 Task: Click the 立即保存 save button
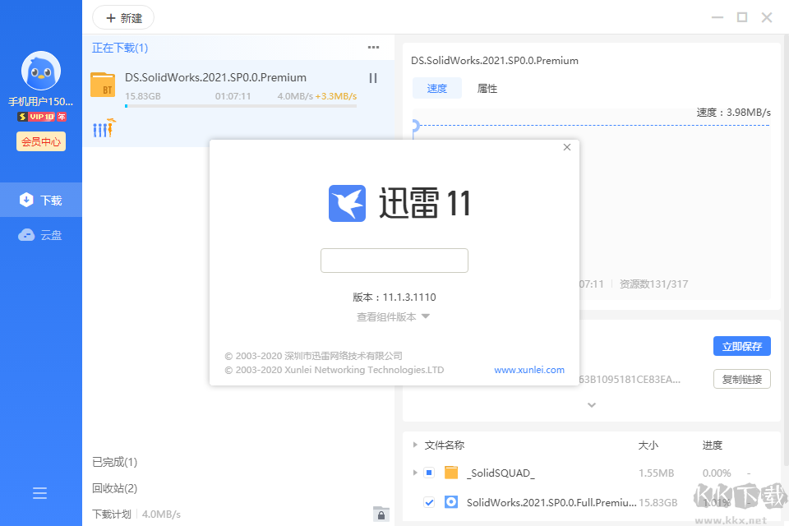tap(741, 346)
